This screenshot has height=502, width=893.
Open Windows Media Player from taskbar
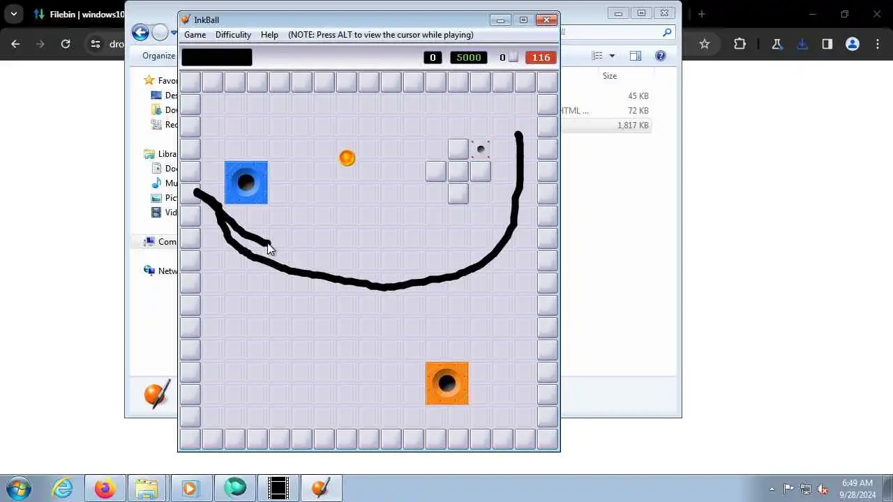point(190,488)
